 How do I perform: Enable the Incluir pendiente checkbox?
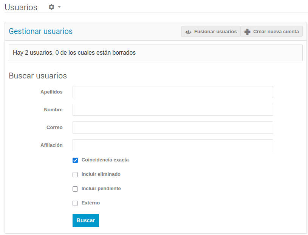(75, 189)
